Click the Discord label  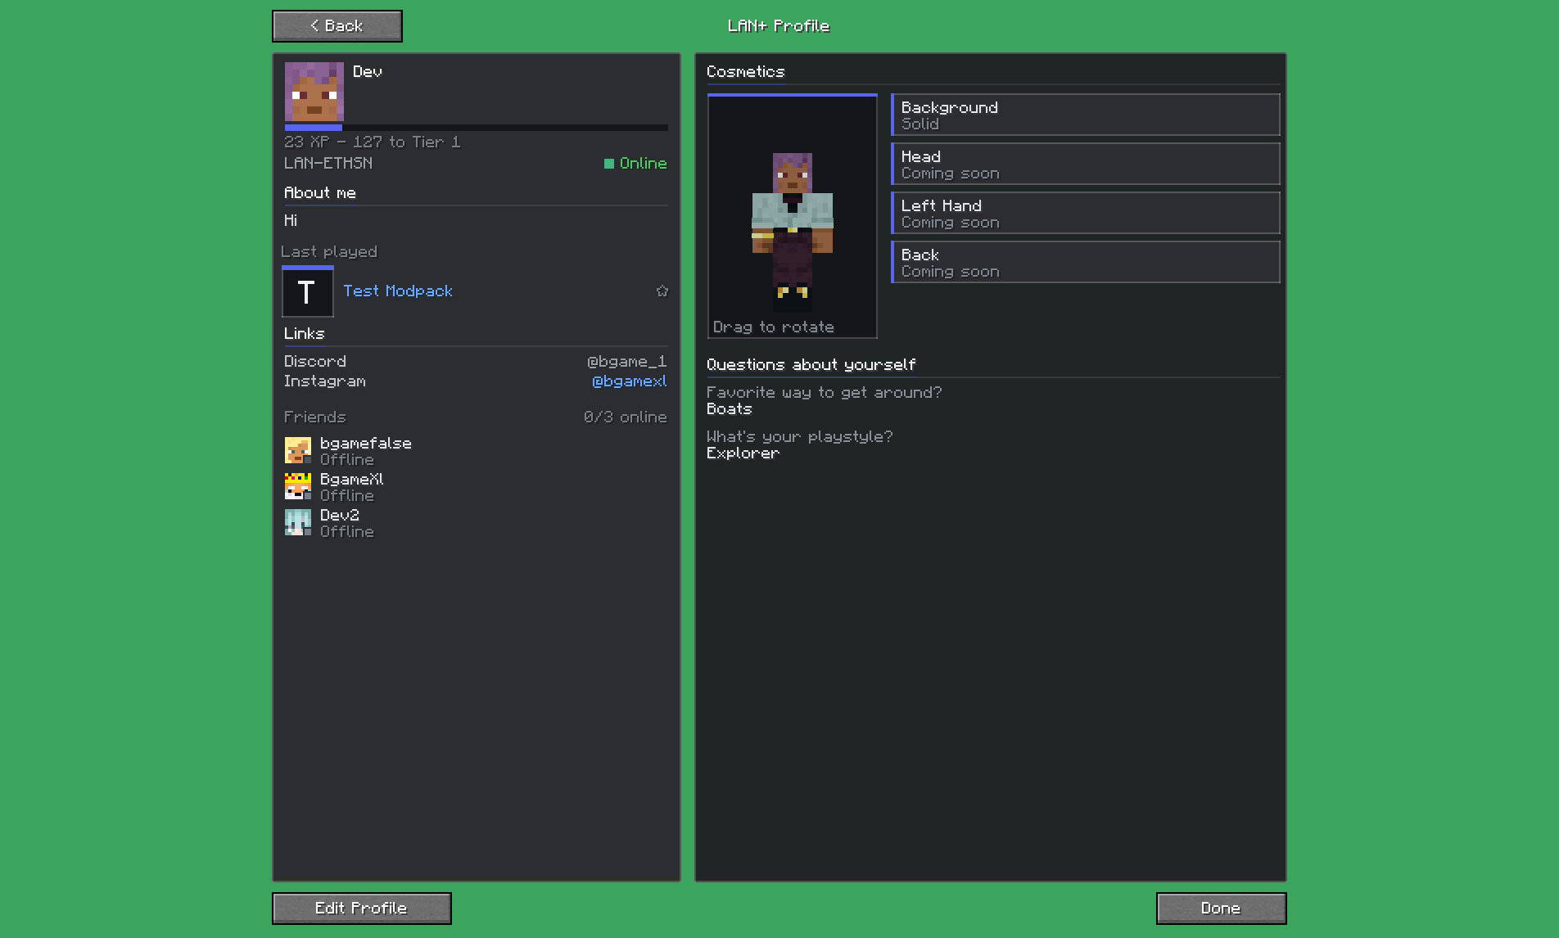pyautogui.click(x=315, y=362)
